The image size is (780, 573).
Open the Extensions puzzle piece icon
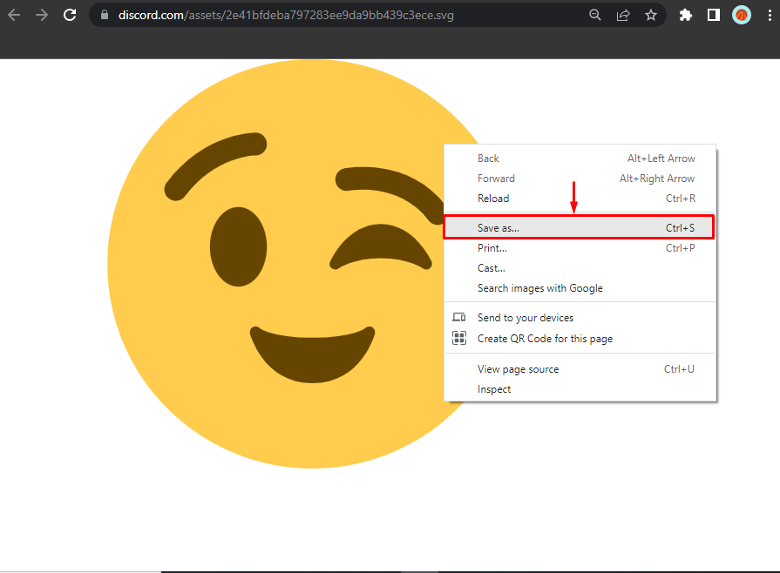pos(686,15)
